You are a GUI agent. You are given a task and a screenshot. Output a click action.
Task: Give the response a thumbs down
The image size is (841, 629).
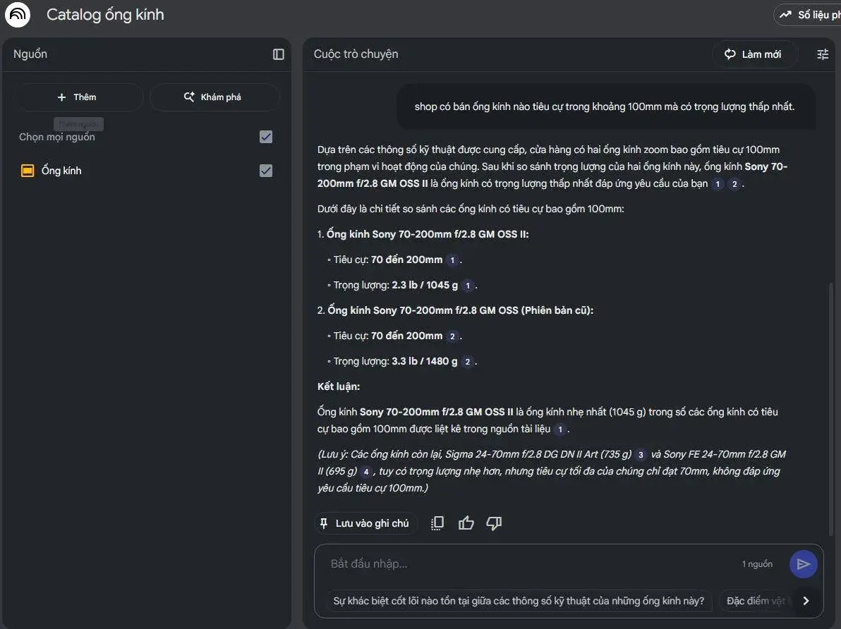click(x=494, y=523)
